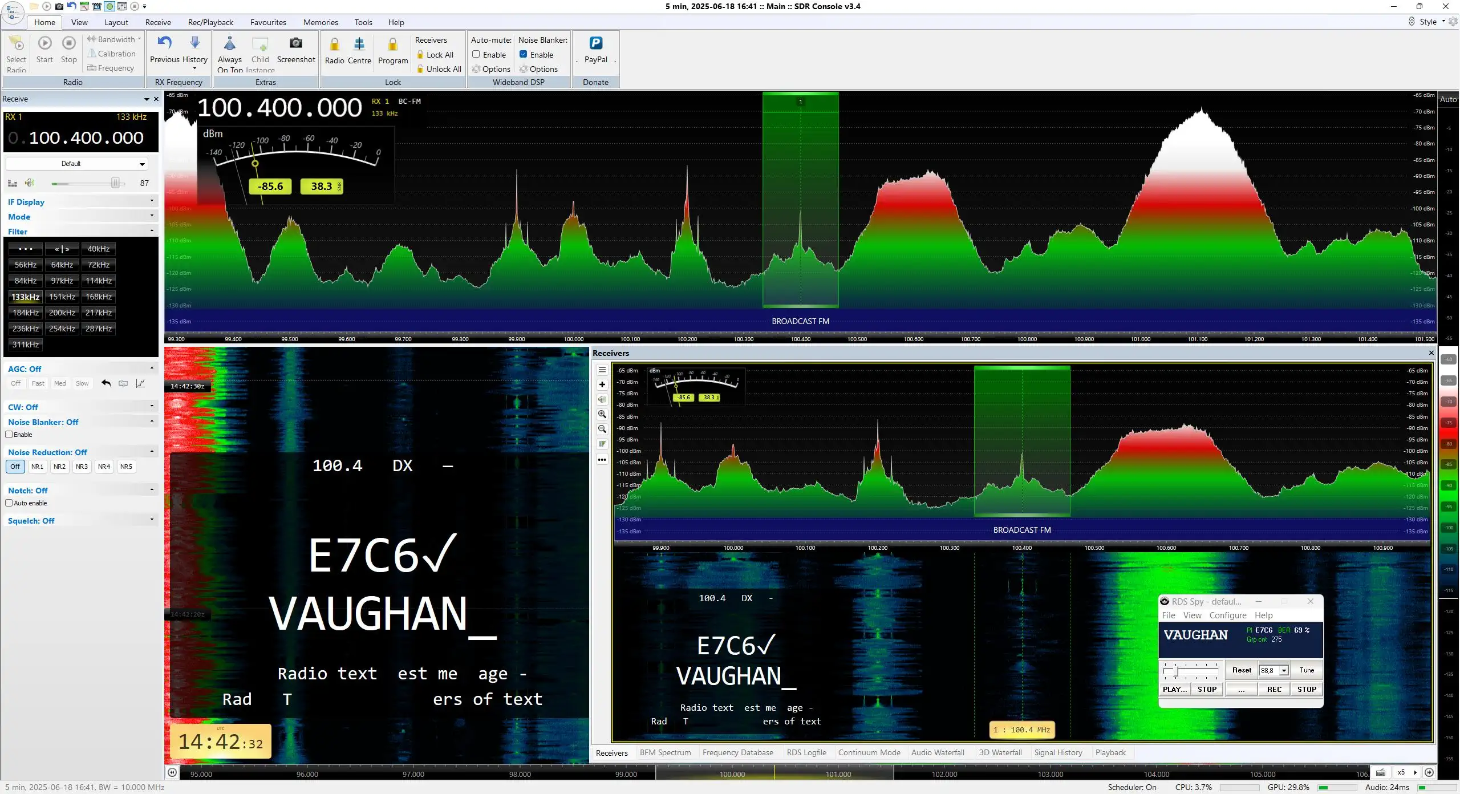This screenshot has height=794, width=1460.
Task: Click the volume slider handle
Action: click(x=116, y=183)
